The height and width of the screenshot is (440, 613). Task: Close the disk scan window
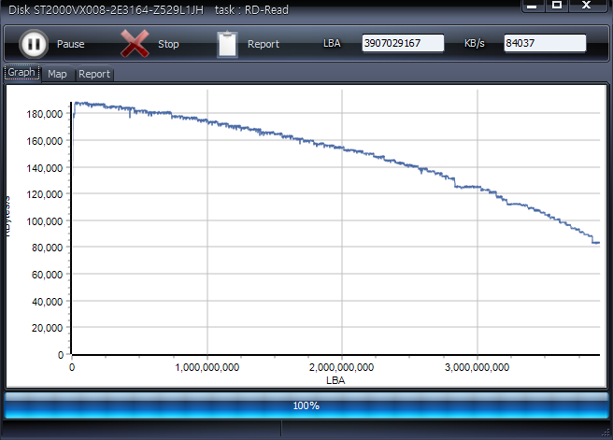tap(587, 6)
